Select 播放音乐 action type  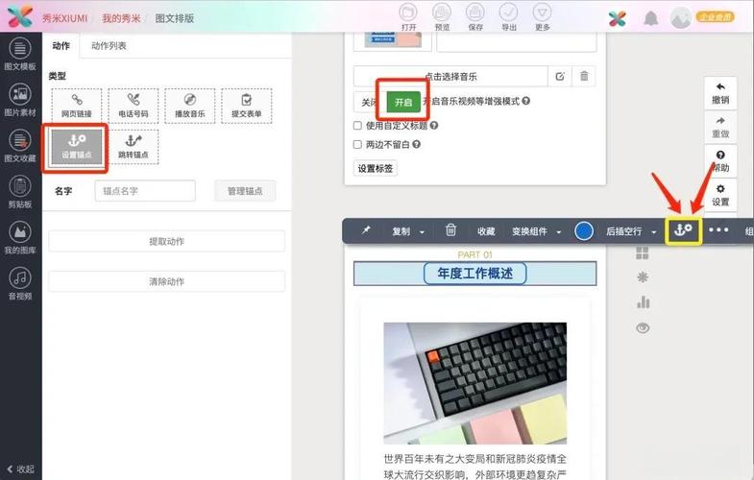(190, 106)
